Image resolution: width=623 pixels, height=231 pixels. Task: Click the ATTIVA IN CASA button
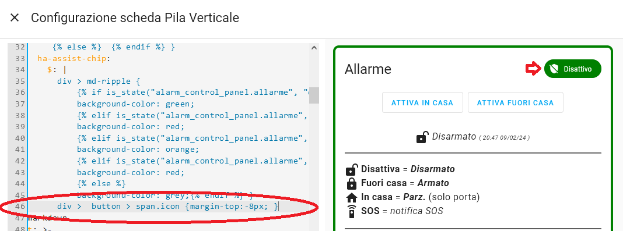(x=422, y=102)
